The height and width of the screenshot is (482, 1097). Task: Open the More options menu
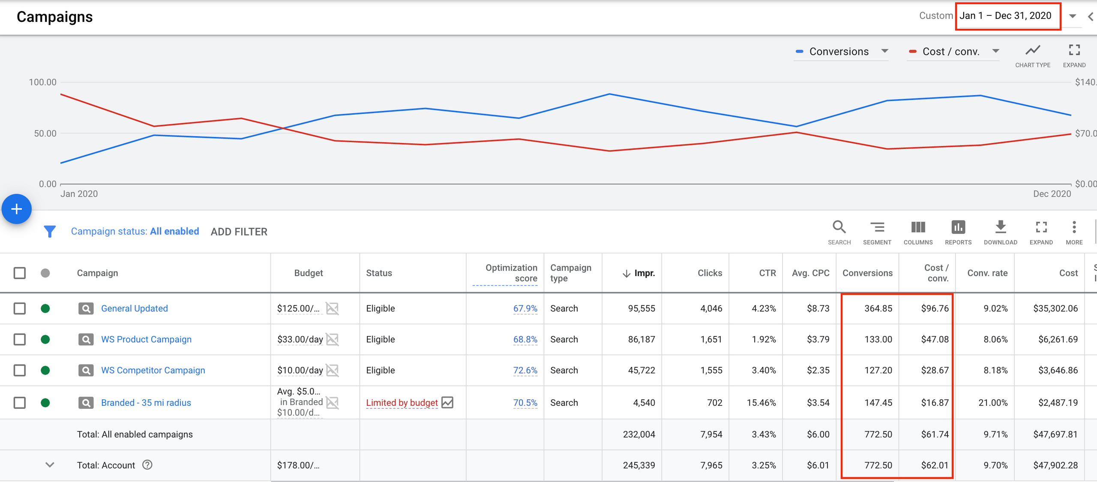pos(1074,227)
